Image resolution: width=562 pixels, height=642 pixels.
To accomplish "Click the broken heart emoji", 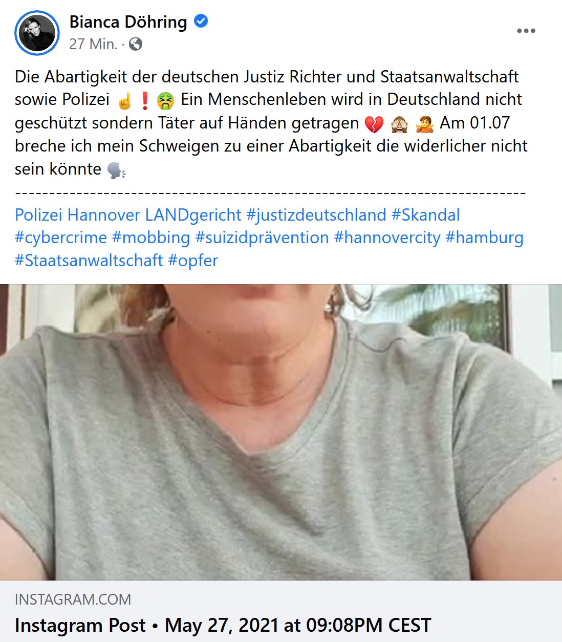I will click(x=374, y=124).
